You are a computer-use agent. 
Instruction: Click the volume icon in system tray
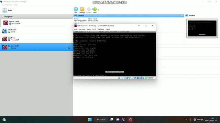pos(198,120)
